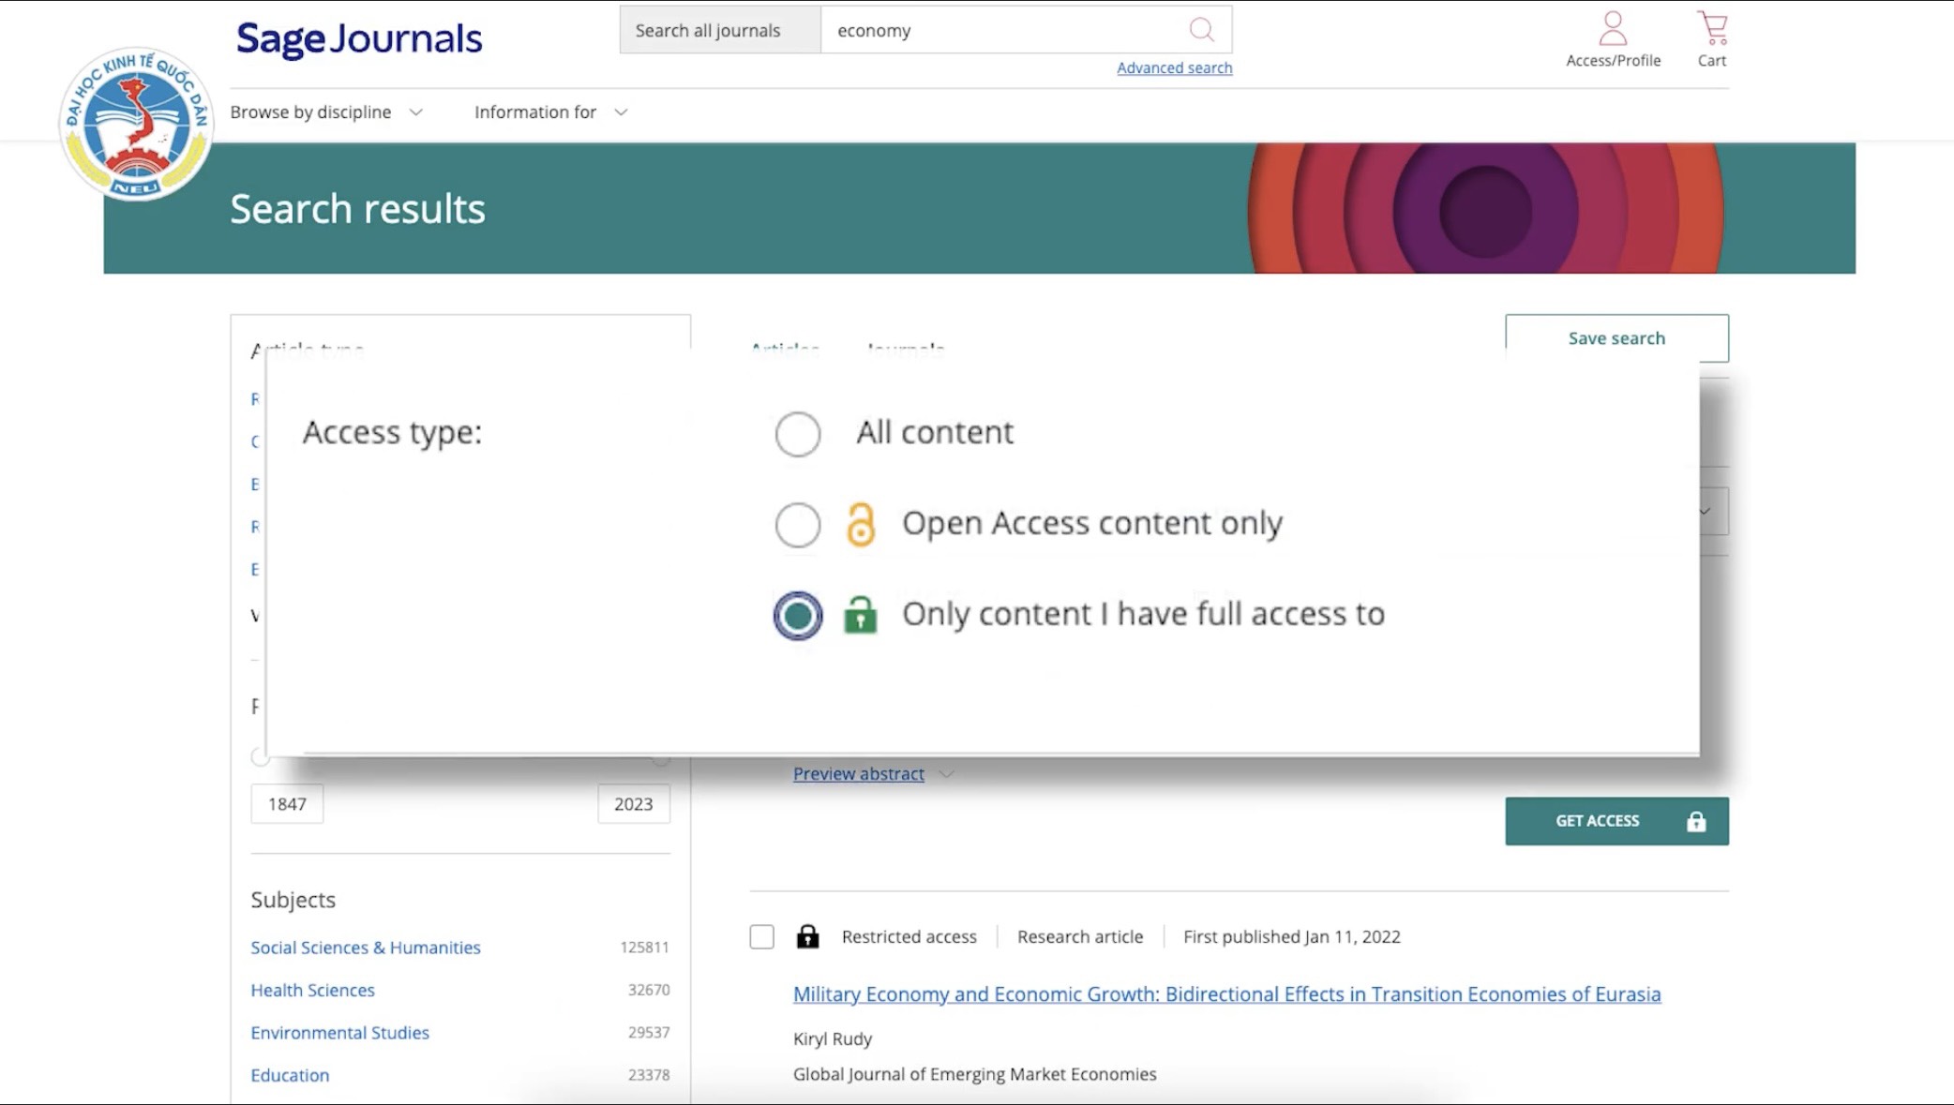Click the Health Sciences count 32670
The height and width of the screenshot is (1105, 1954).
point(648,990)
